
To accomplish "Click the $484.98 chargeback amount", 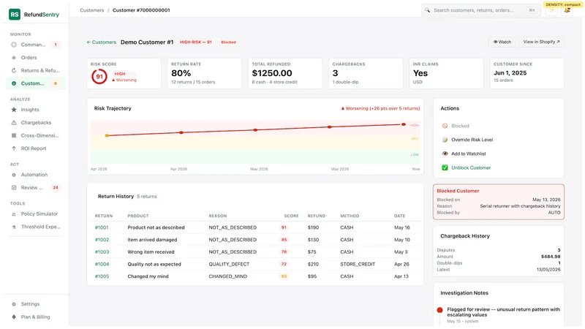I will pyautogui.click(x=551, y=257).
